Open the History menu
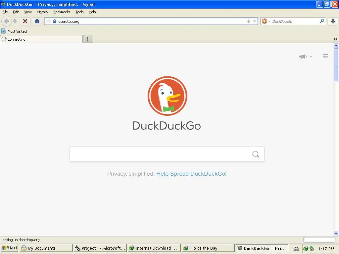Viewport: 339px width, 254px height. click(42, 12)
